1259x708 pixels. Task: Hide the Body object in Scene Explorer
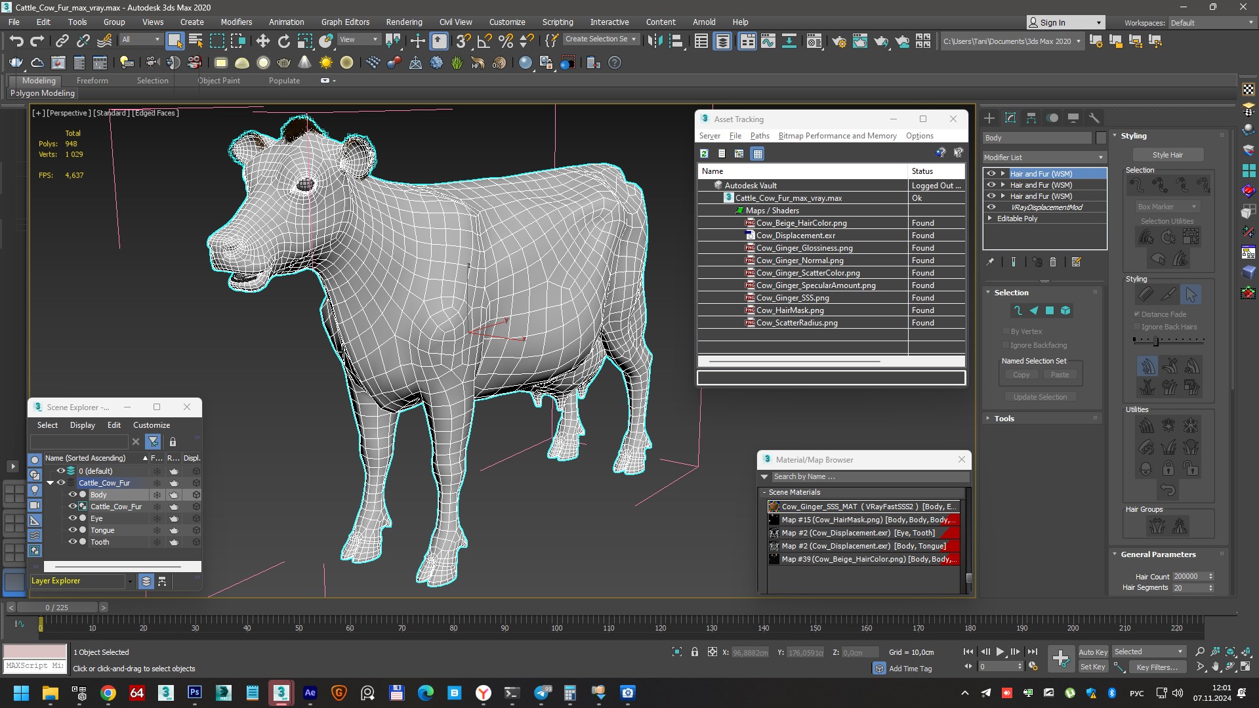tap(73, 495)
